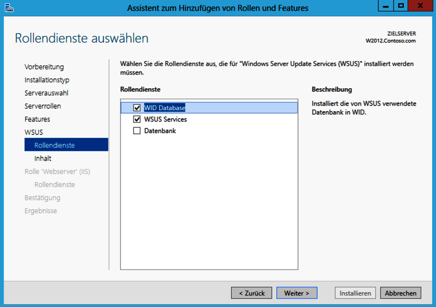Go to Serverrollen step
Viewport: 436px width, 307px height.
coord(43,106)
